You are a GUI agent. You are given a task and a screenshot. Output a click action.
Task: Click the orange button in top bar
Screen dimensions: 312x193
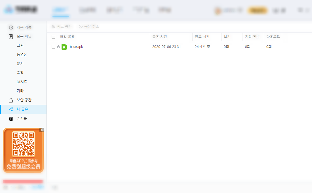click(x=257, y=10)
